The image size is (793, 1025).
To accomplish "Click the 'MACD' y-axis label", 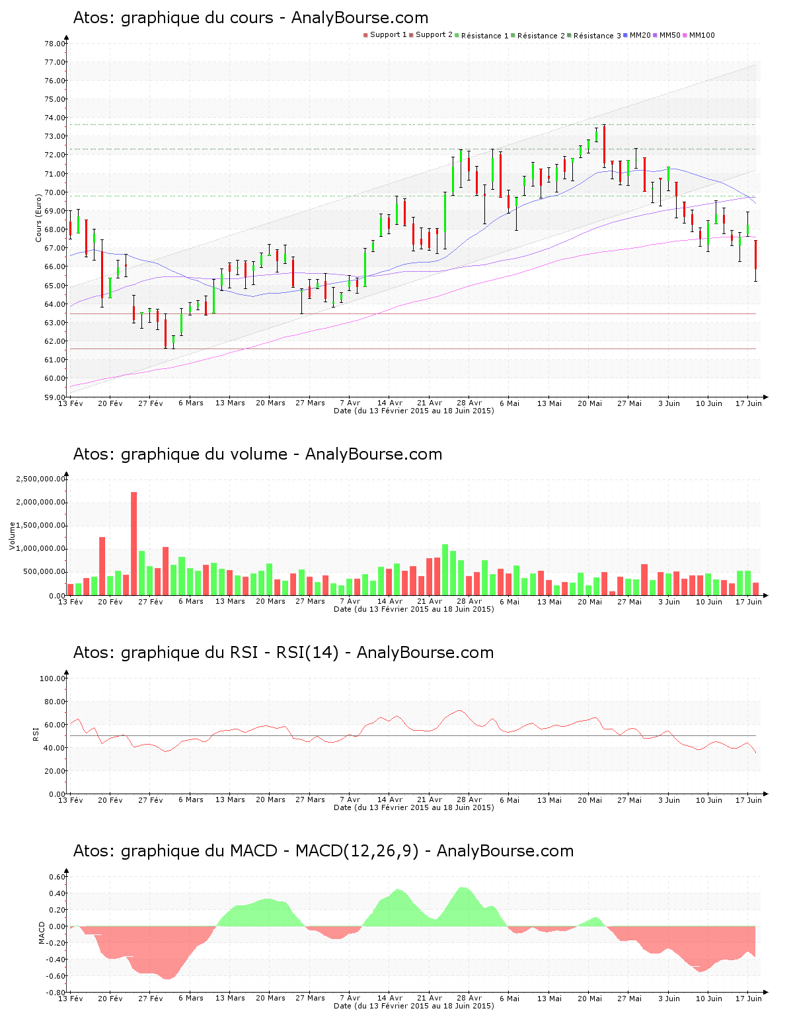I will [x=42, y=932].
